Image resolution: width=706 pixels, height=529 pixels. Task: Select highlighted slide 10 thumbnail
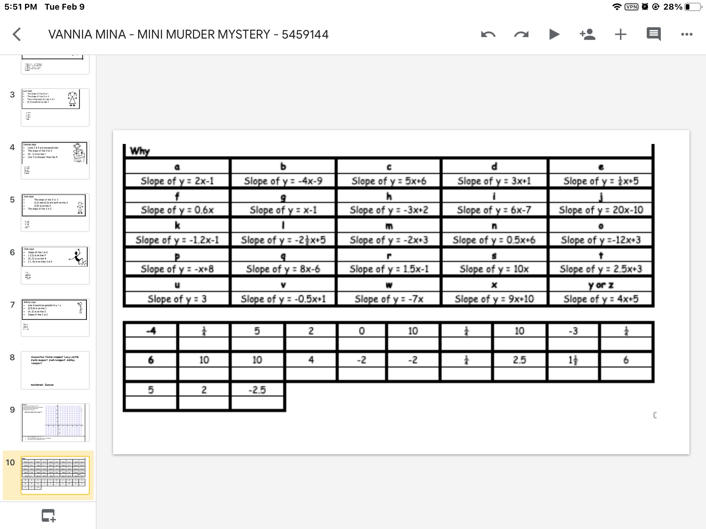[55, 475]
